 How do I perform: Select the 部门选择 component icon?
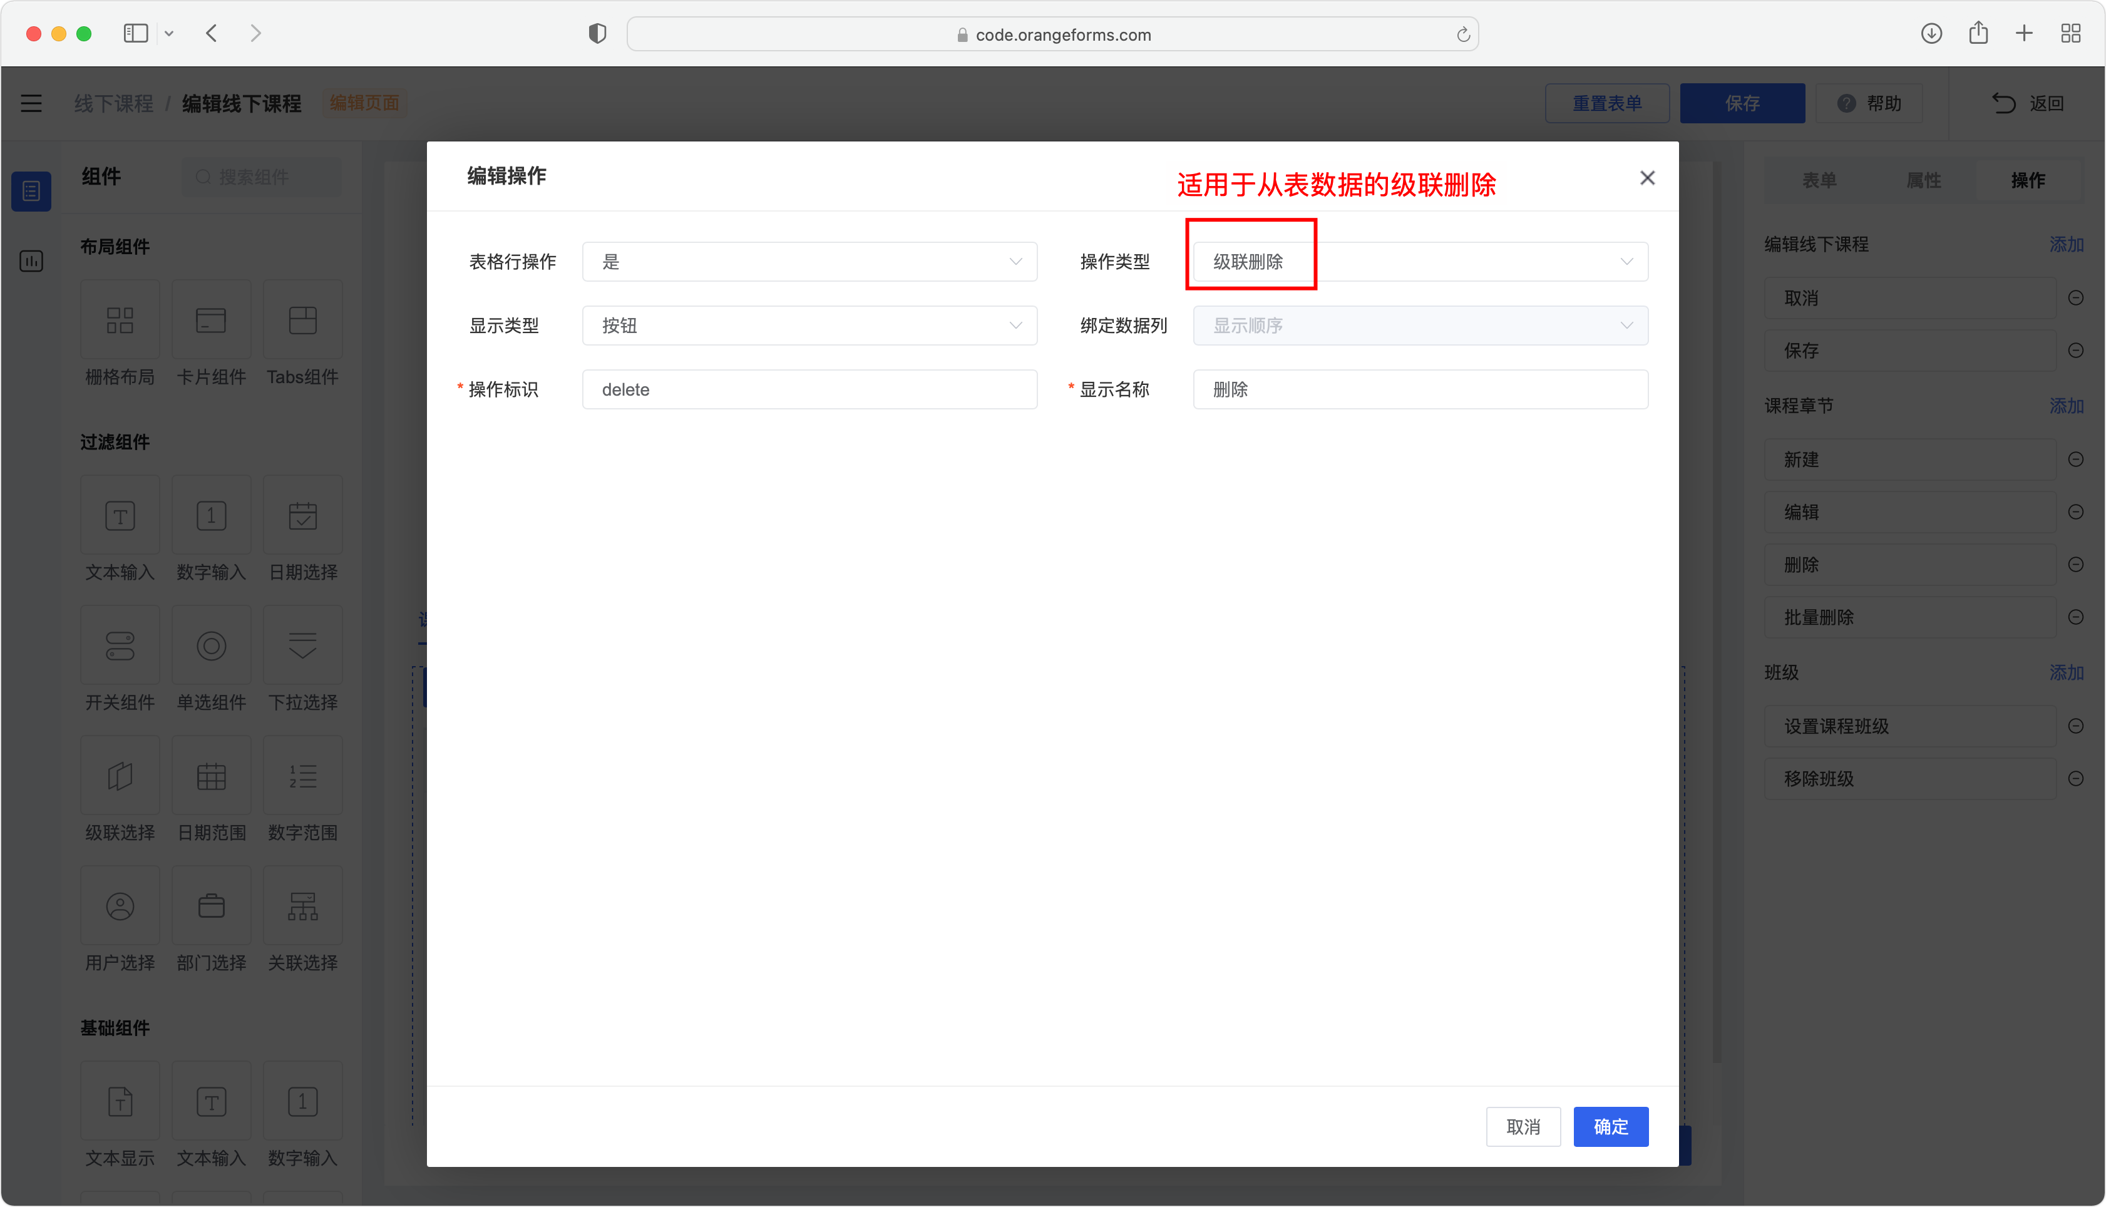point(212,906)
